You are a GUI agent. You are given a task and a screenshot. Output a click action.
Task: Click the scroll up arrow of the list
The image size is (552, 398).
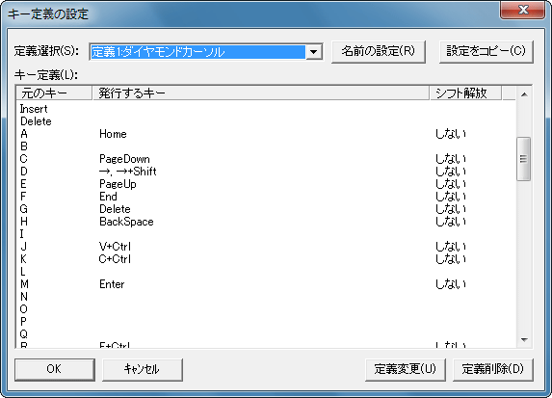pos(524,94)
